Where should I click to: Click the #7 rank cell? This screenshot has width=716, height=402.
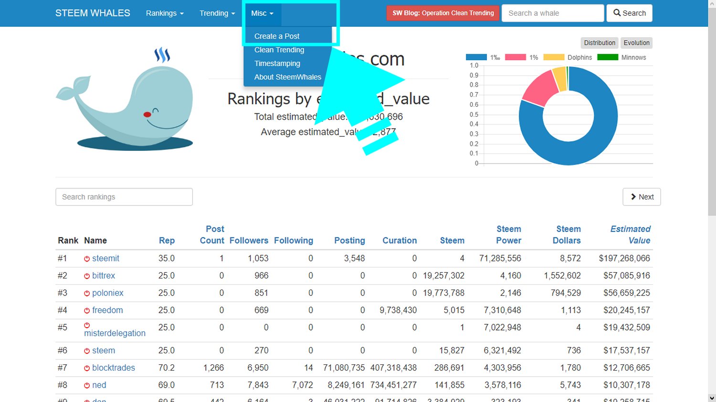63,368
